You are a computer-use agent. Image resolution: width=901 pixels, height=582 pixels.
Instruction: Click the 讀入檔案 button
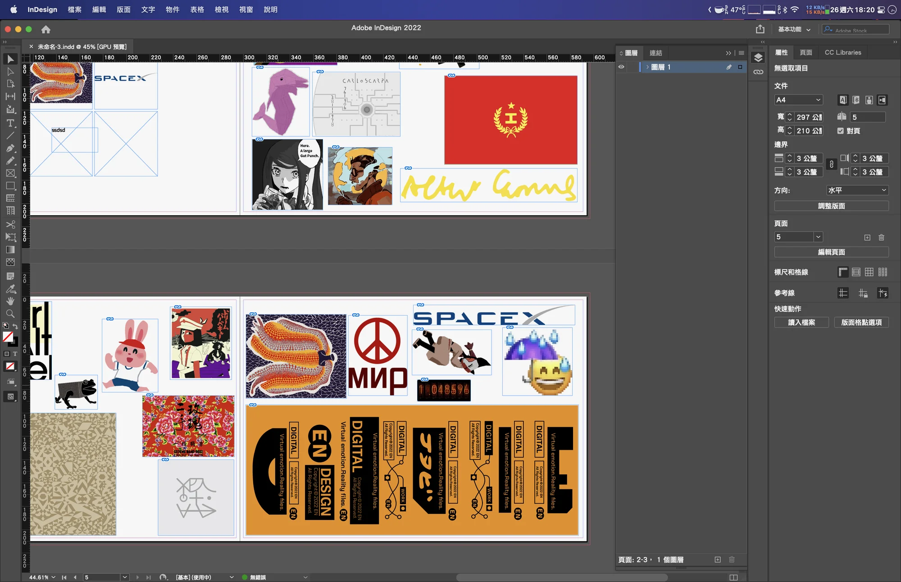pos(801,323)
